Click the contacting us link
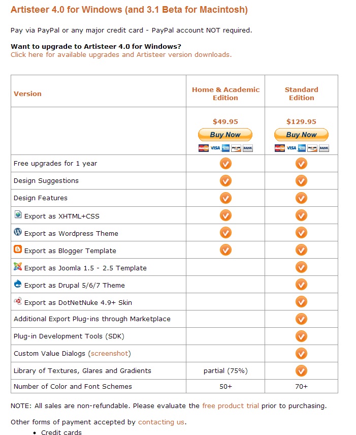 coord(161,422)
